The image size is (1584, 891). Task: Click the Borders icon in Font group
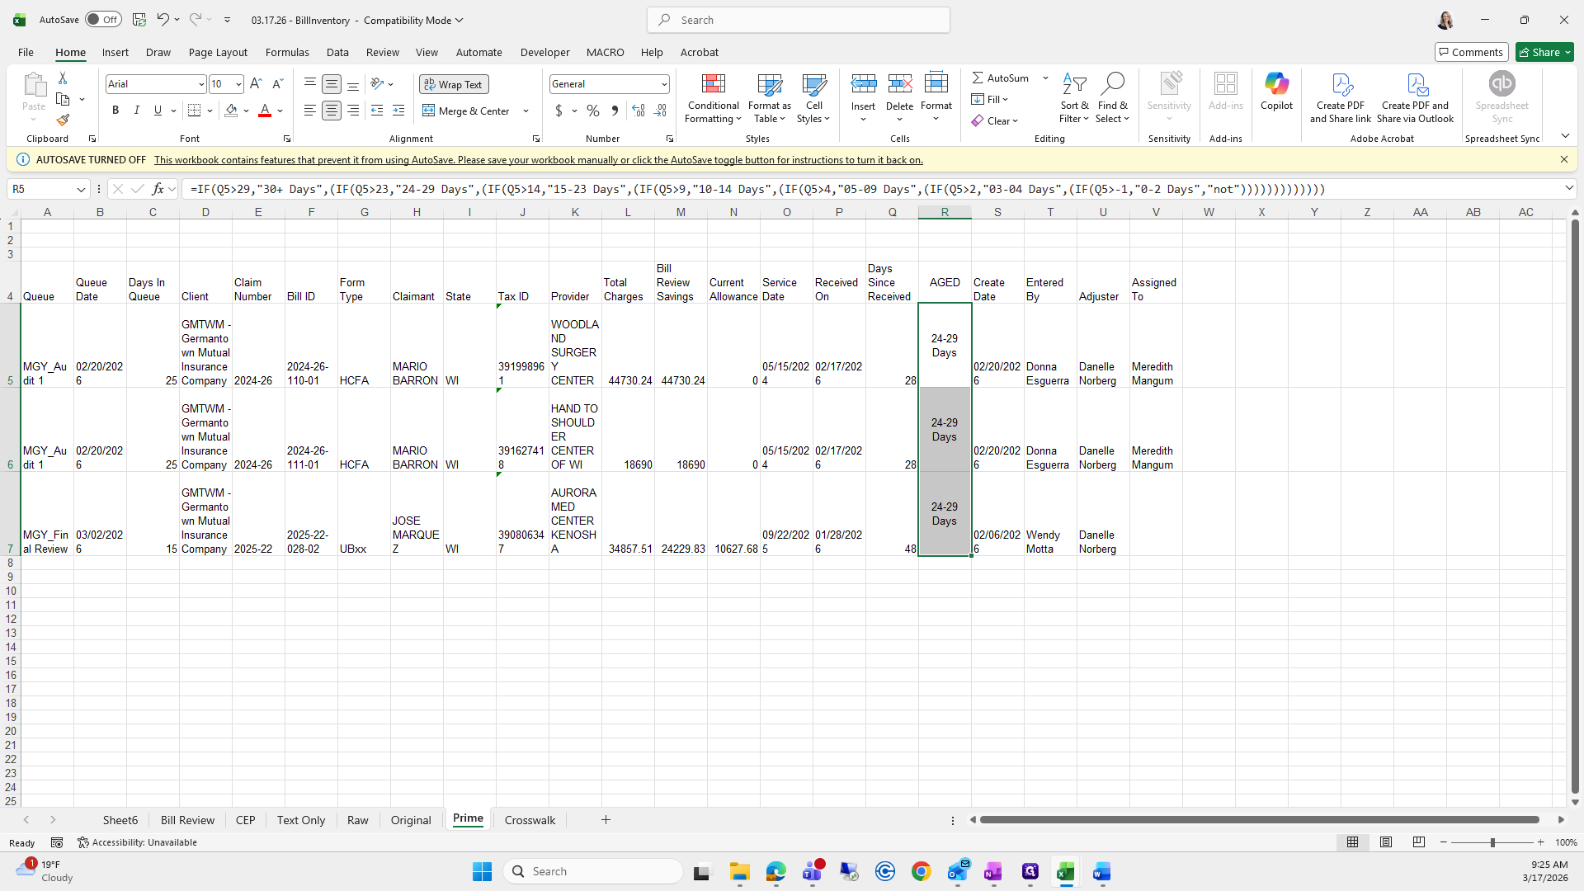[x=194, y=111]
